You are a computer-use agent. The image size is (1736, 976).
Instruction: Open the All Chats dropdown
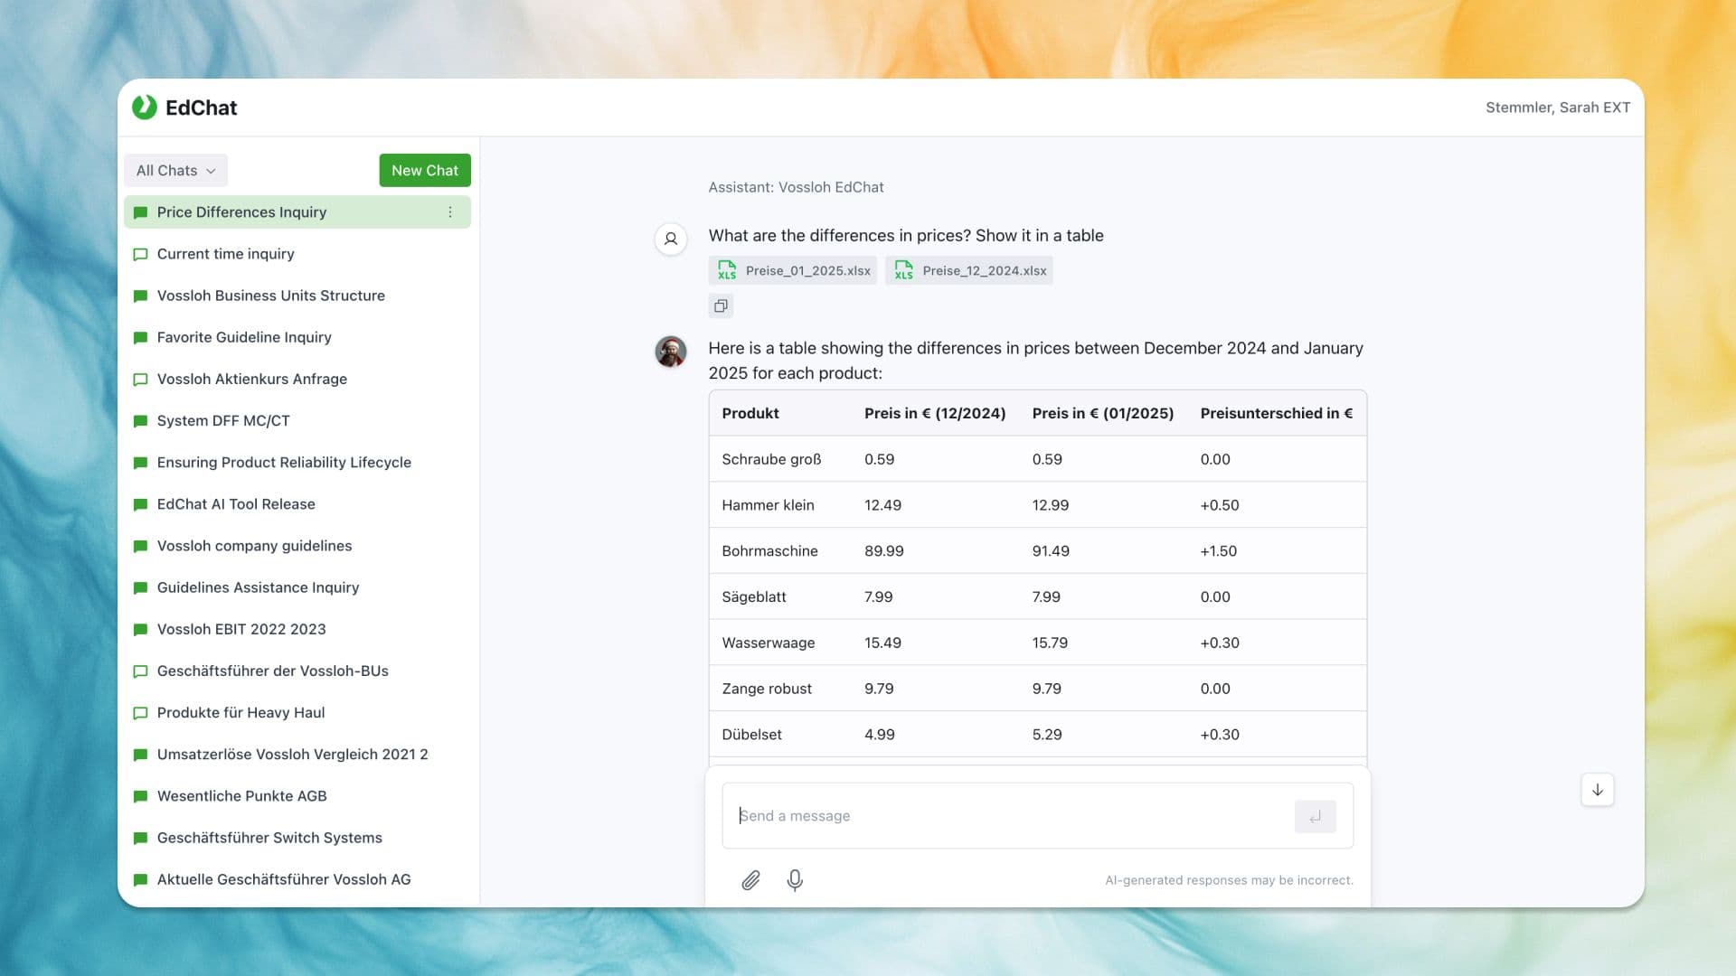pyautogui.click(x=175, y=170)
